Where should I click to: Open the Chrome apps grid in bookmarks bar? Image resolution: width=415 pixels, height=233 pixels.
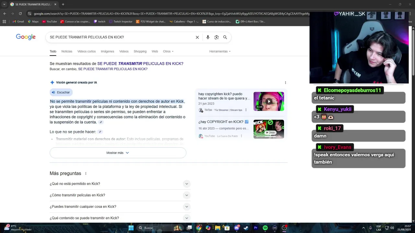coord(4,22)
